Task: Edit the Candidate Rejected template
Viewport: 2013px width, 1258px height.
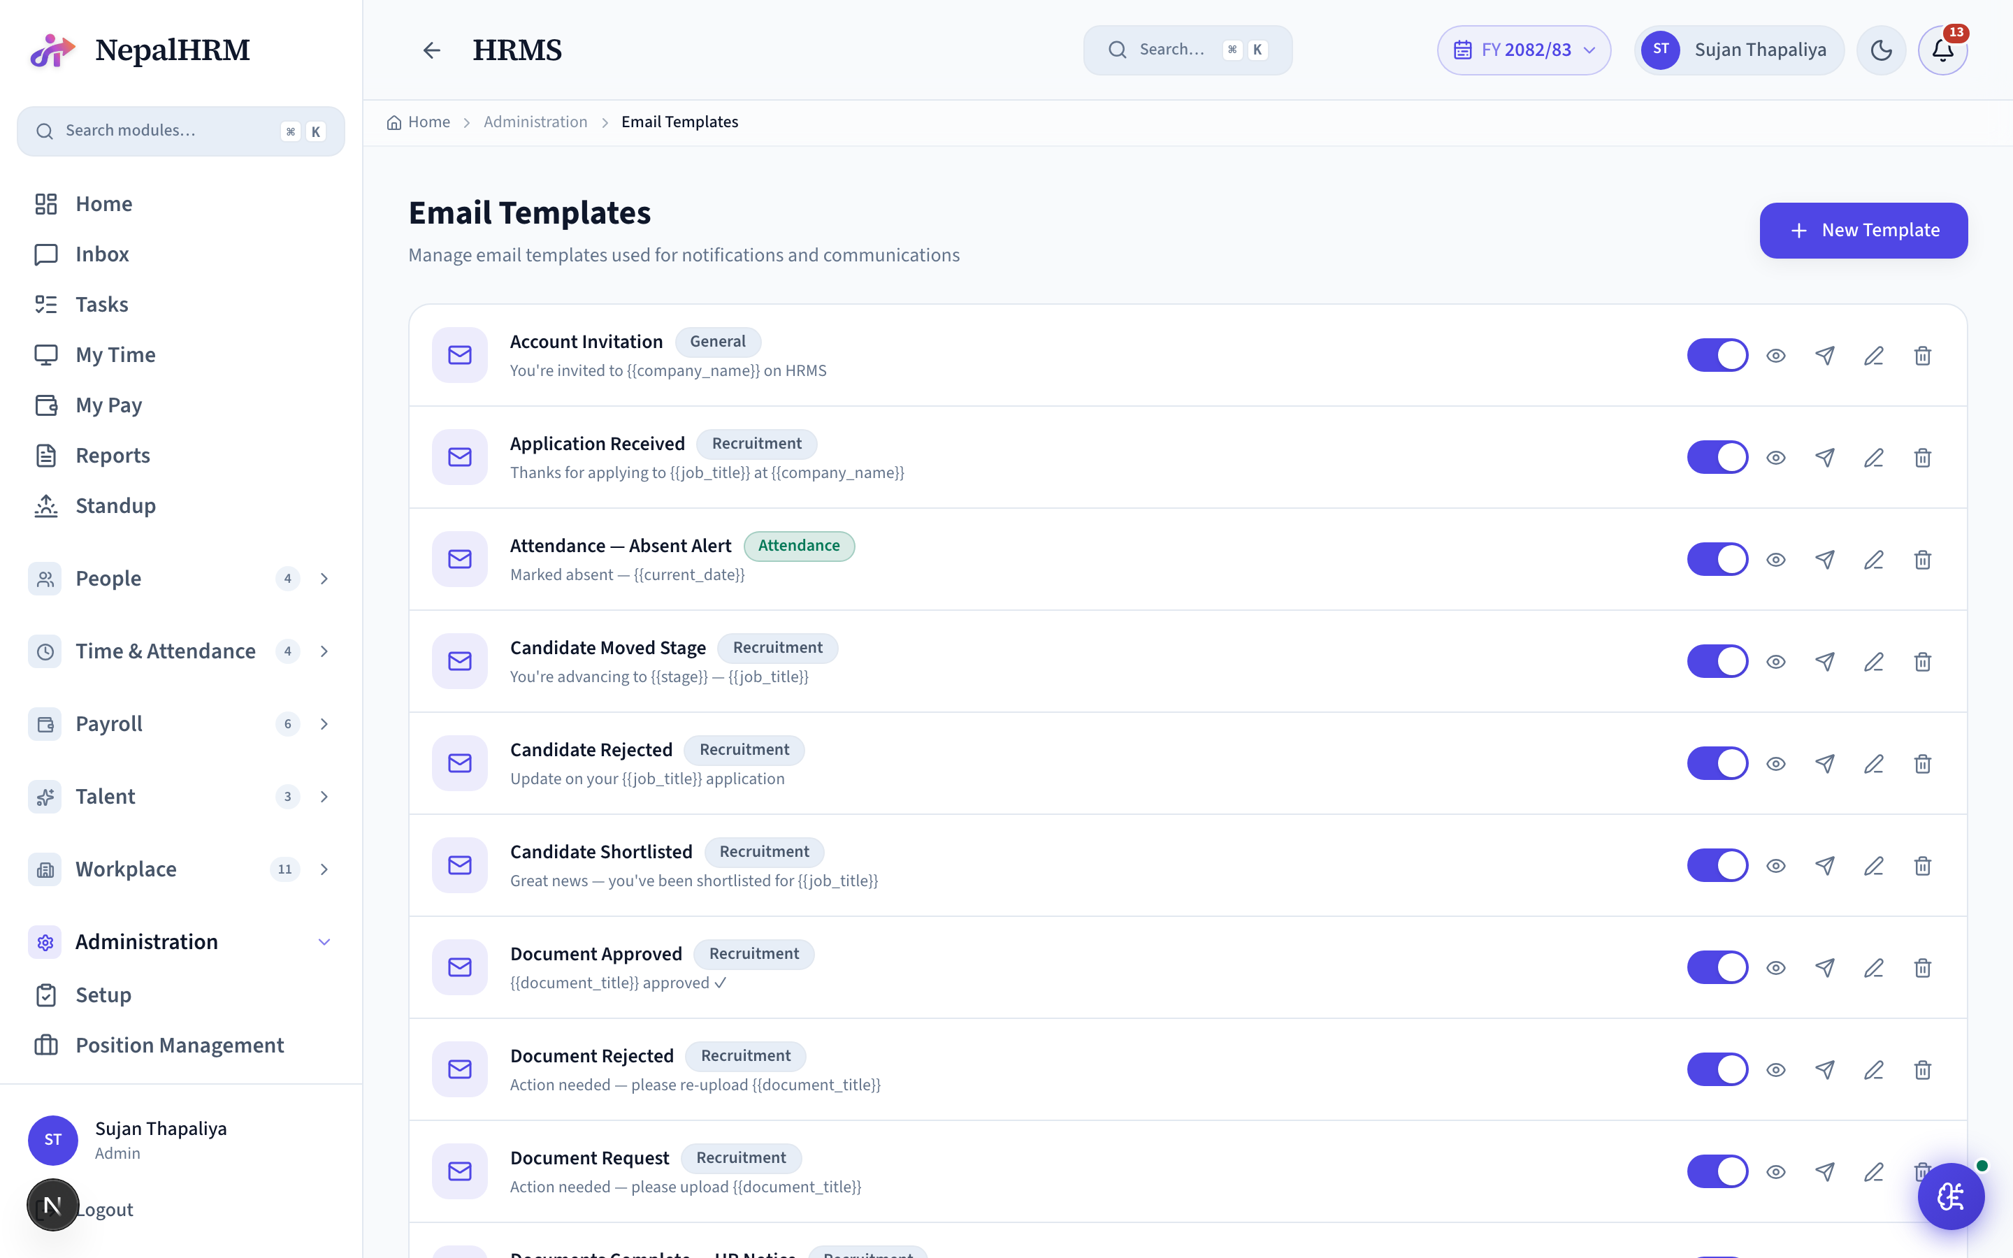Action: [x=1873, y=764]
